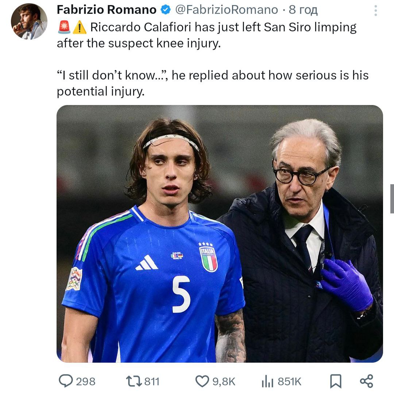Click the blue verified badge
Image resolution: width=394 pixels, height=397 pixels.
(166, 10)
